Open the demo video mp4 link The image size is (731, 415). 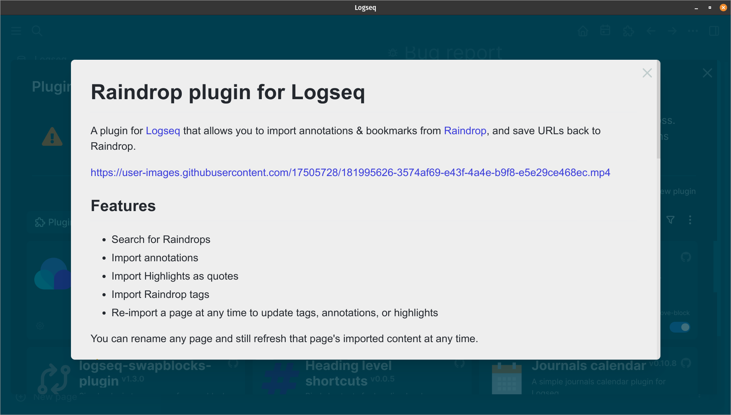pyautogui.click(x=350, y=172)
